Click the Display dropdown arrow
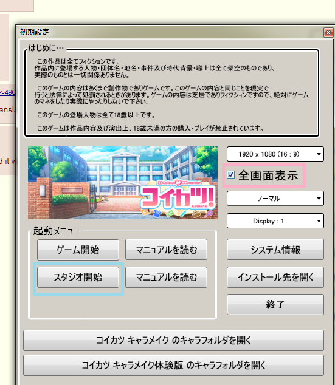The image size is (335, 385). pos(319,221)
